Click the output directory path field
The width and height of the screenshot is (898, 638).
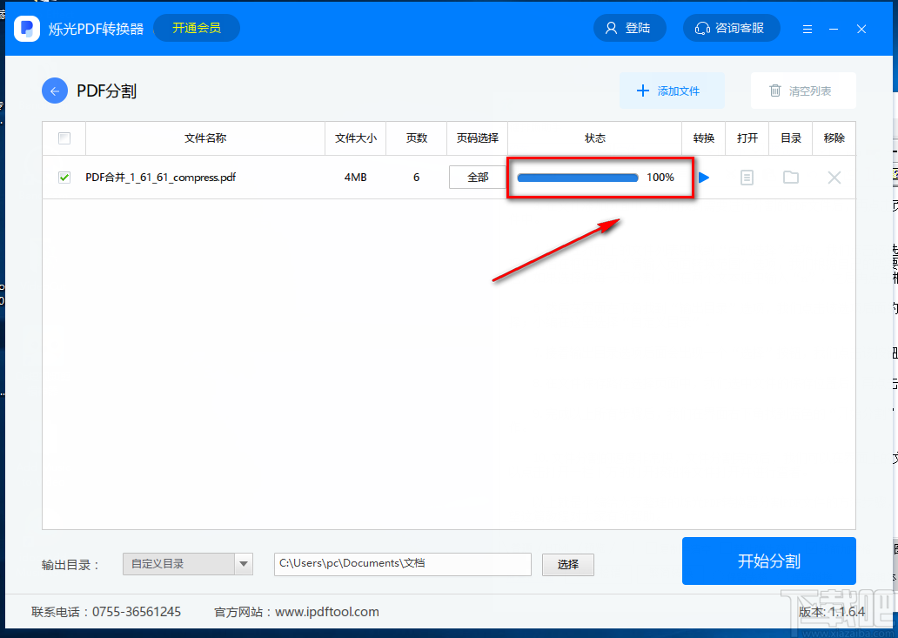click(x=402, y=563)
